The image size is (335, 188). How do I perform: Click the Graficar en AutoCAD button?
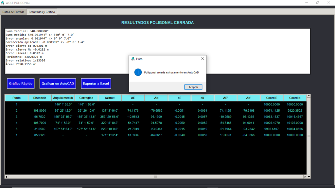coord(58,84)
